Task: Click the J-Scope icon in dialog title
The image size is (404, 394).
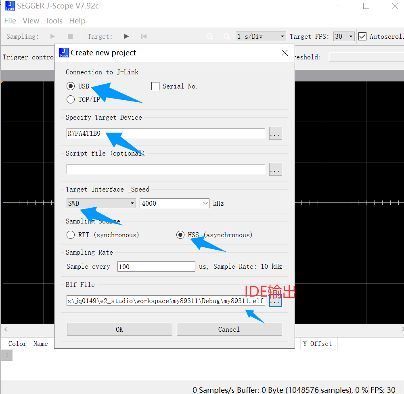Action: (x=64, y=53)
